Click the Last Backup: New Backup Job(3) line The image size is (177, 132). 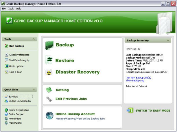pos(144,55)
